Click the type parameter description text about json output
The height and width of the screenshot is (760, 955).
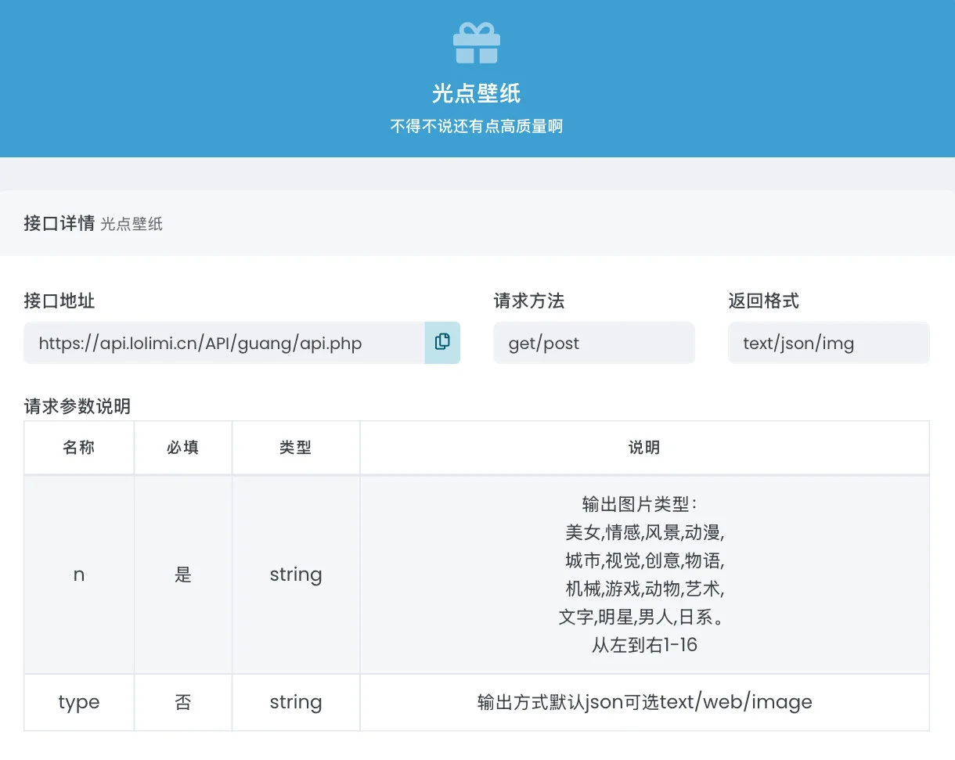click(643, 702)
